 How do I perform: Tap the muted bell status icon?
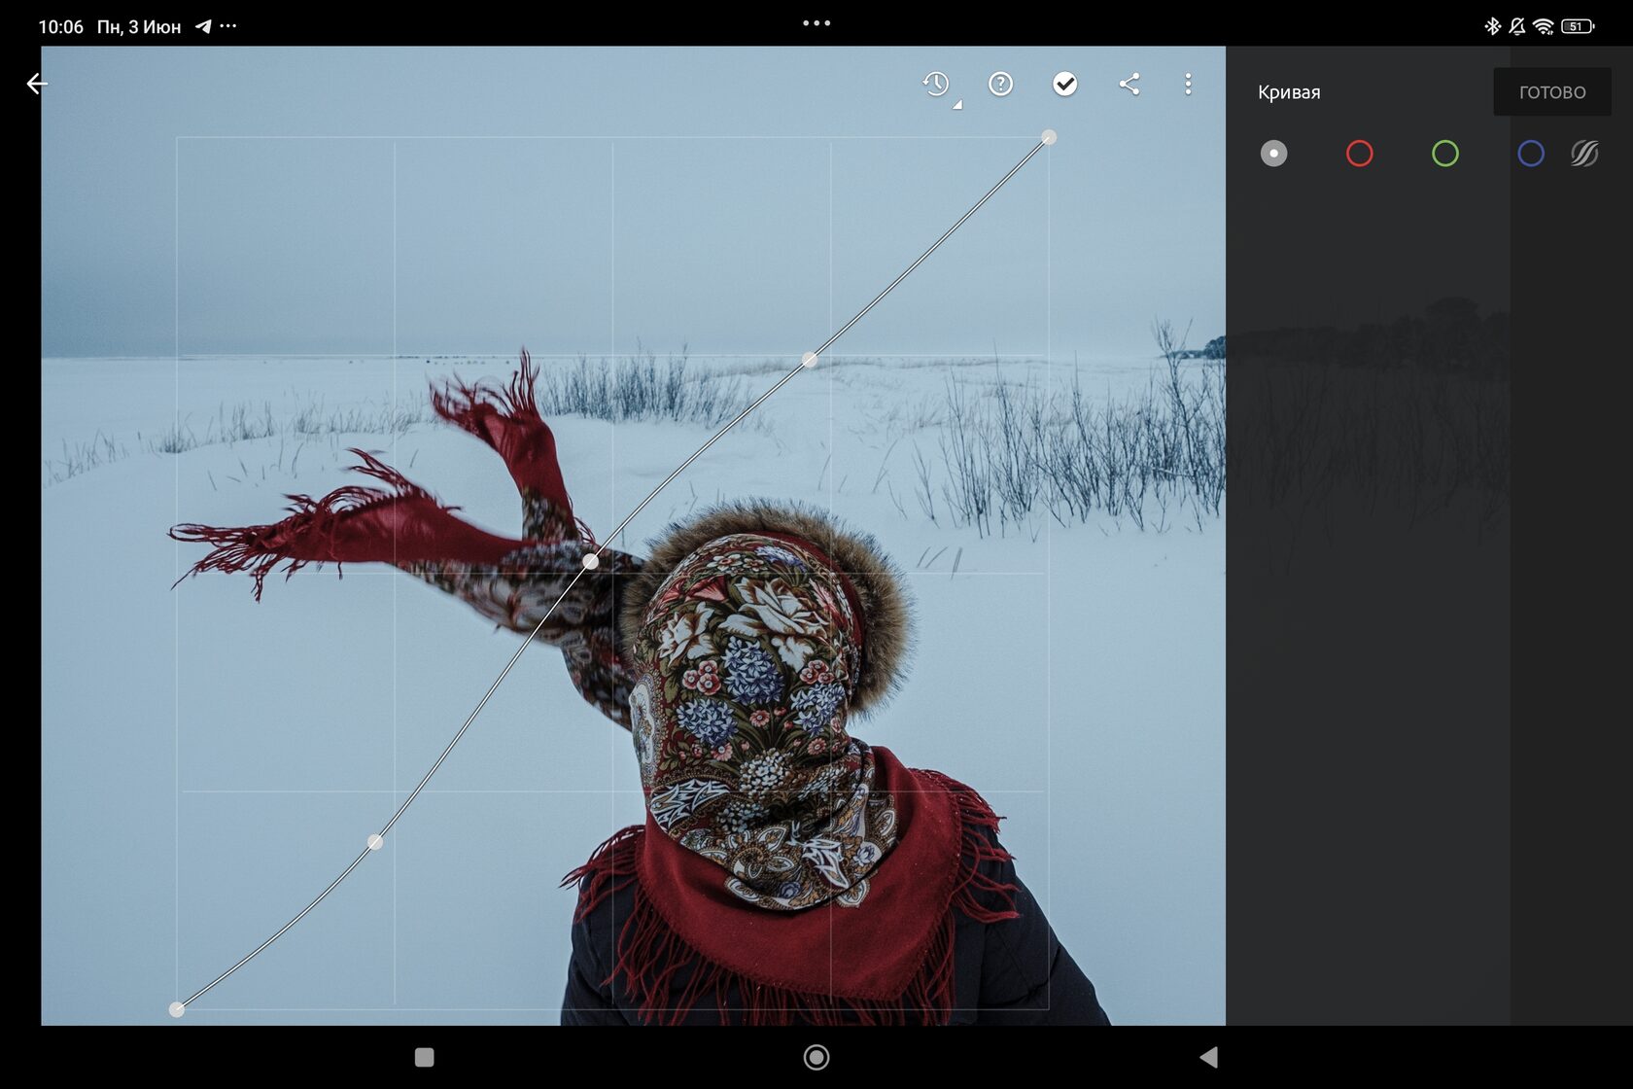pos(1517,26)
